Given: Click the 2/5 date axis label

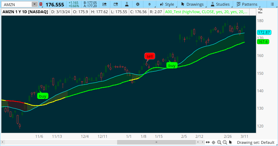Looking at the screenshot, I should point(184,136).
